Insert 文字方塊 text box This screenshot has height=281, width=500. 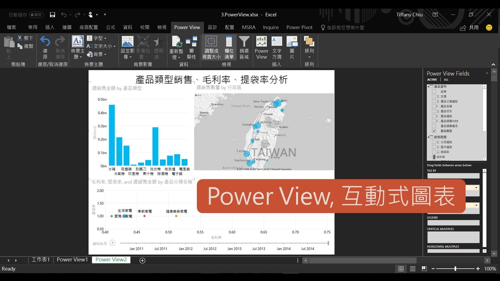point(277,47)
